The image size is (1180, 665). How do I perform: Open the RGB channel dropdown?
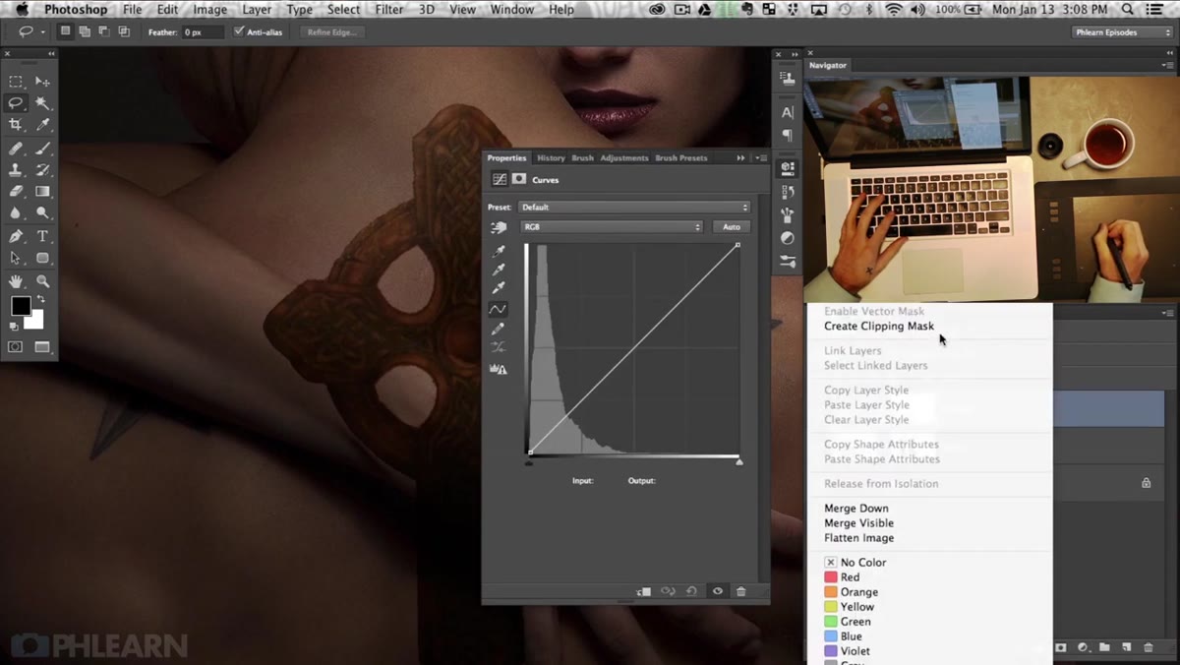click(612, 227)
